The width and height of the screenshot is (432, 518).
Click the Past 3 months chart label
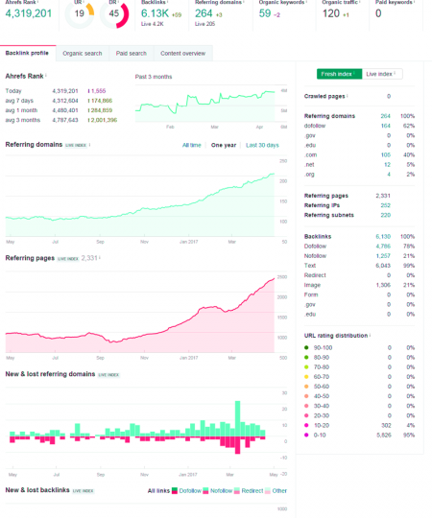(154, 77)
